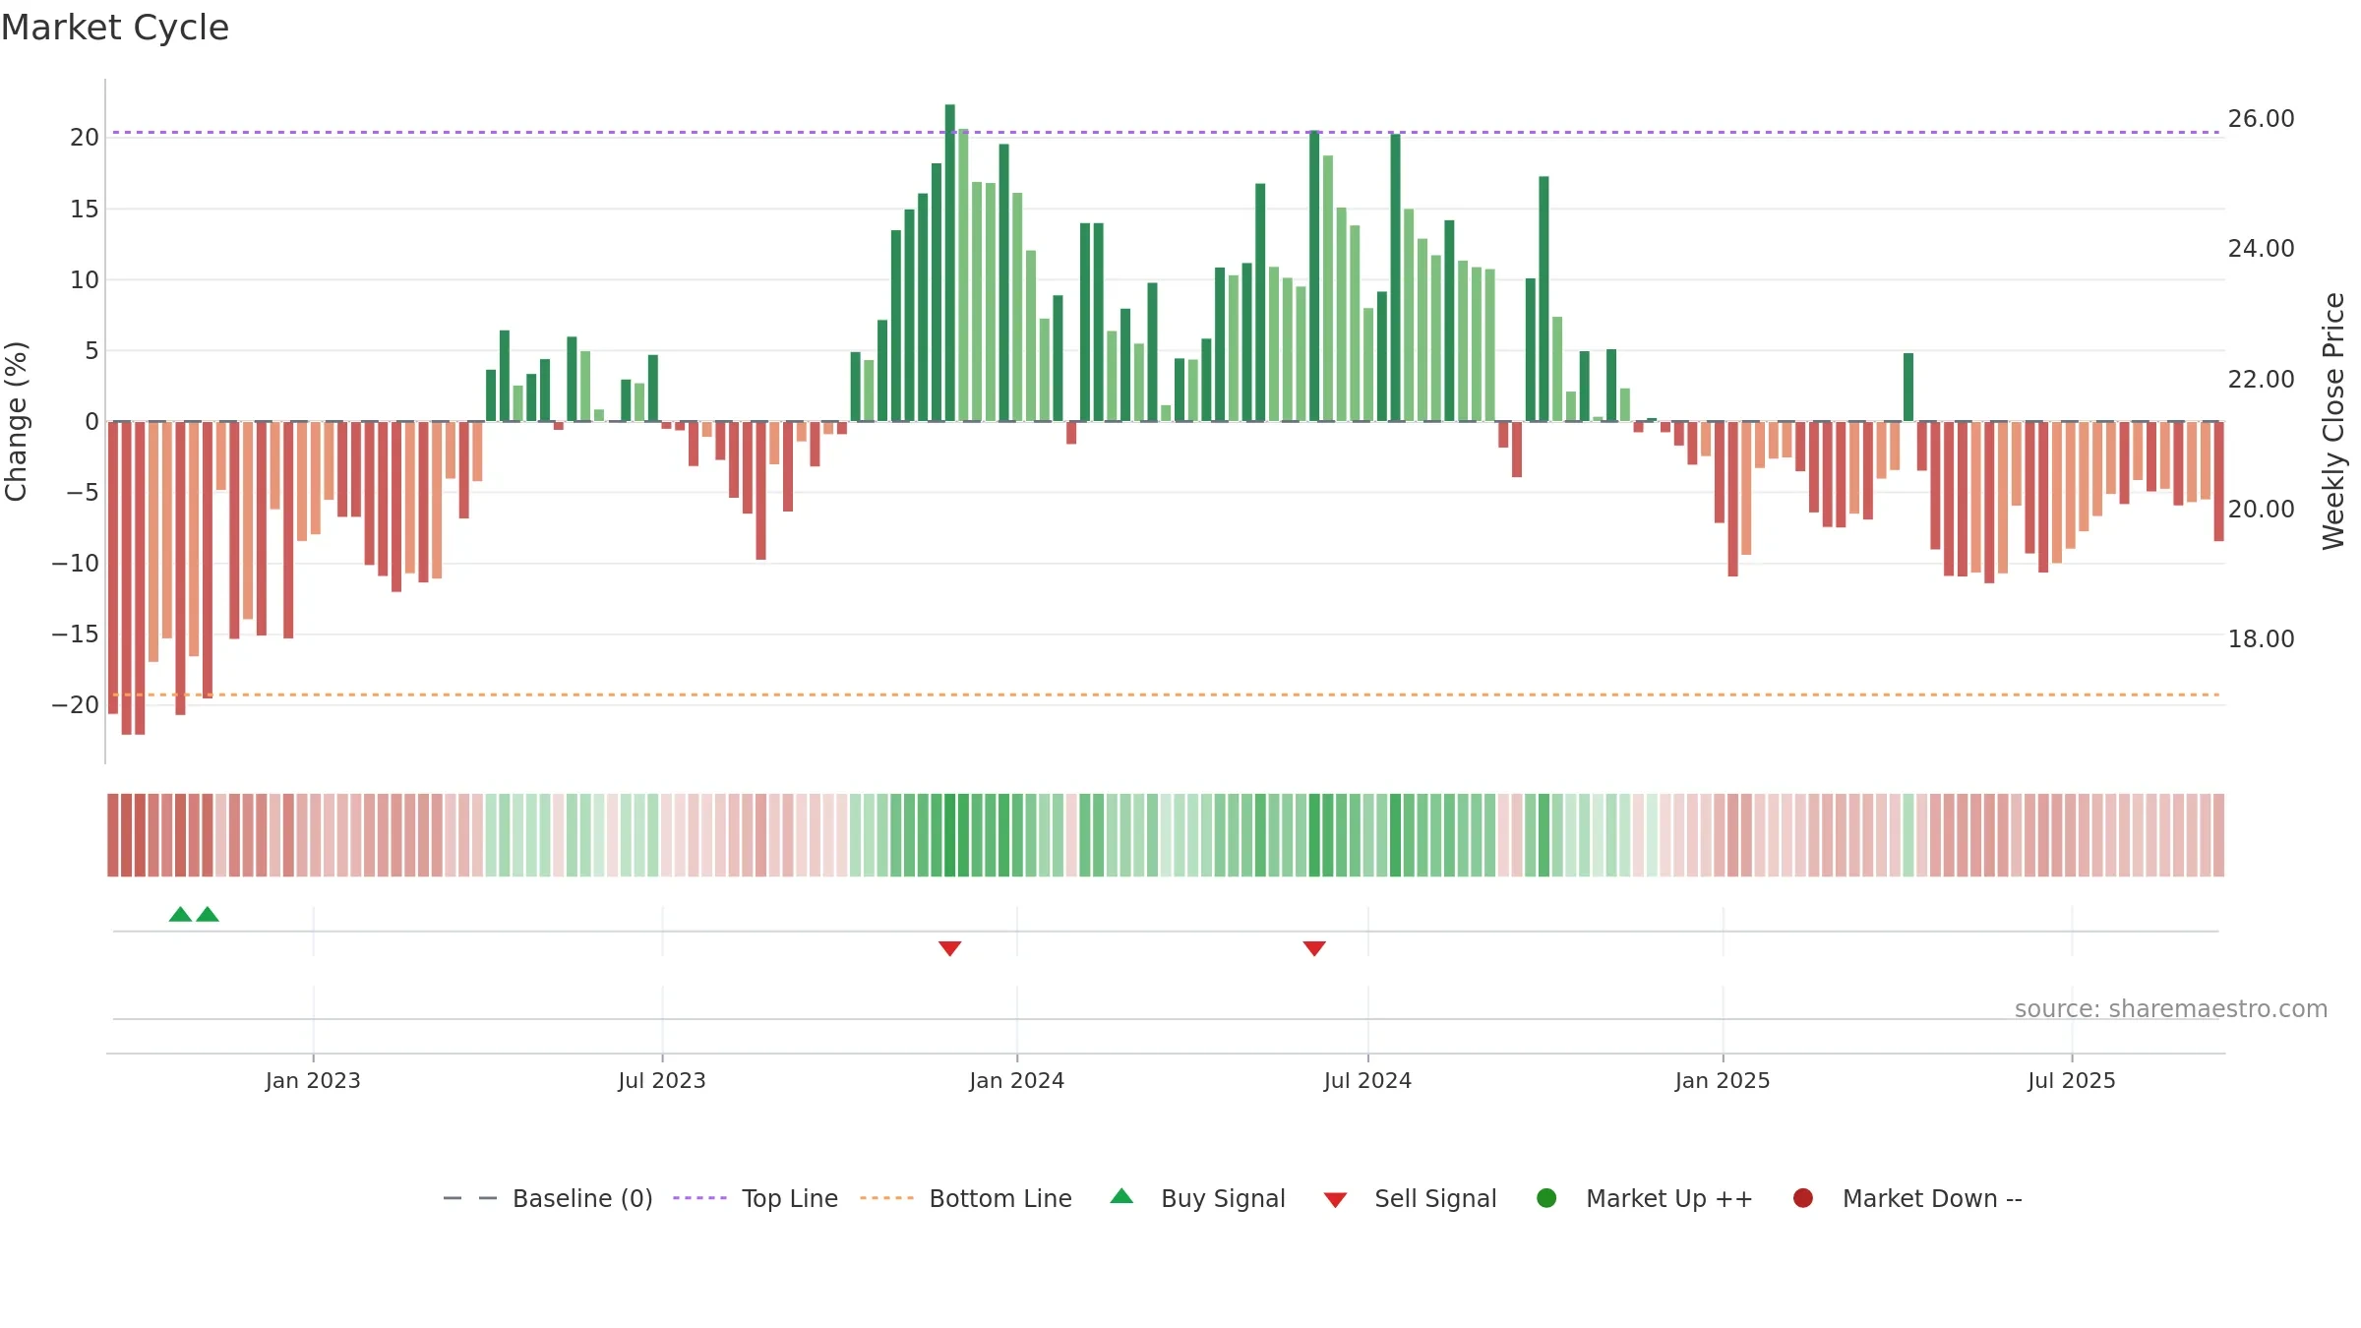
Task: Click the Jul 2023 axis label
Action: tap(662, 1080)
